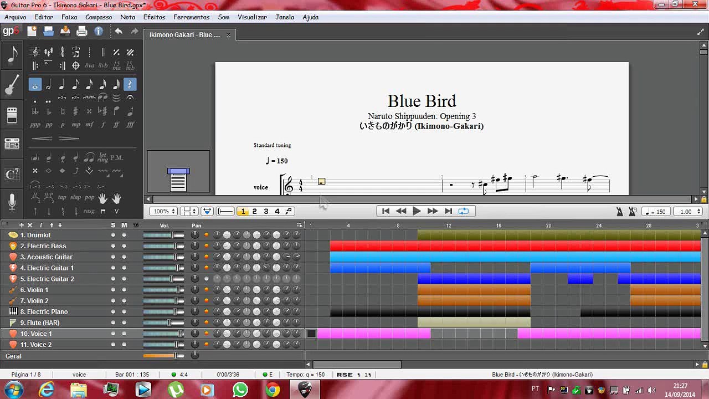Screen dimensions: 709x399
Task: Solo the Electric Bass track
Action: [x=113, y=246]
